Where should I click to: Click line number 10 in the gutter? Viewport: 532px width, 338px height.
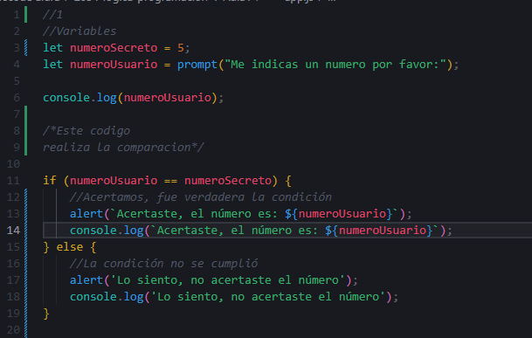pos(14,164)
